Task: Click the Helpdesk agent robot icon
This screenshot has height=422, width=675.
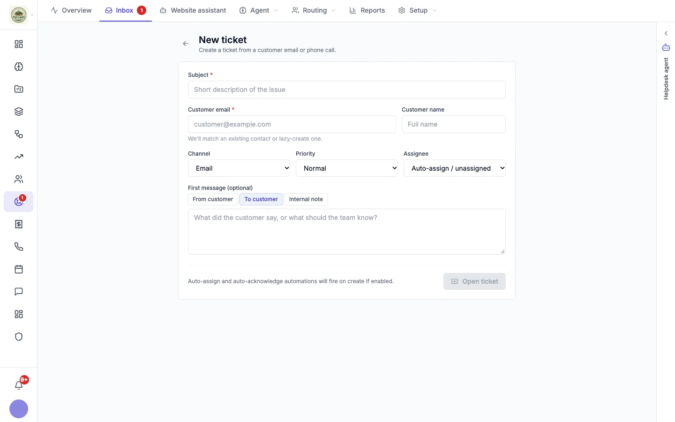Action: point(666,47)
